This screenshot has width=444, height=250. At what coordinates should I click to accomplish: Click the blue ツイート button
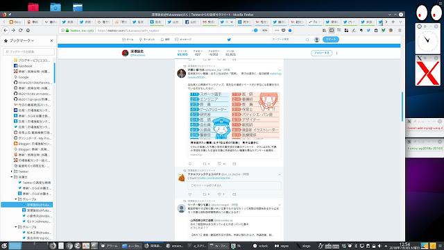[331, 40]
